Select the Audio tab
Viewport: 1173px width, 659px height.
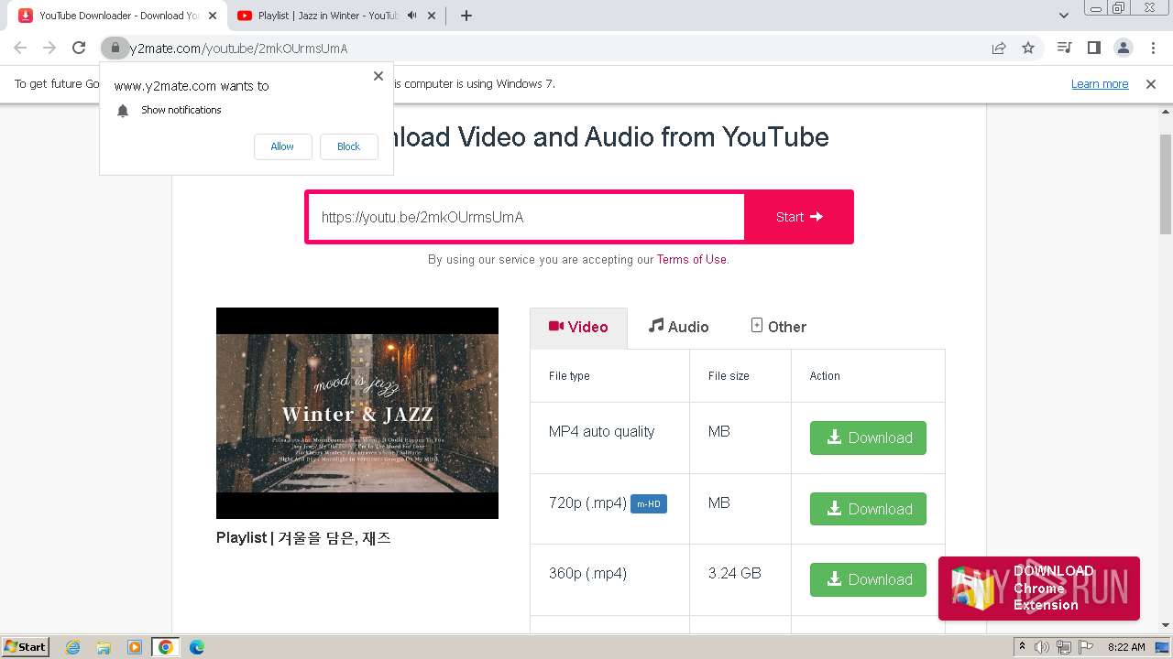[678, 327]
